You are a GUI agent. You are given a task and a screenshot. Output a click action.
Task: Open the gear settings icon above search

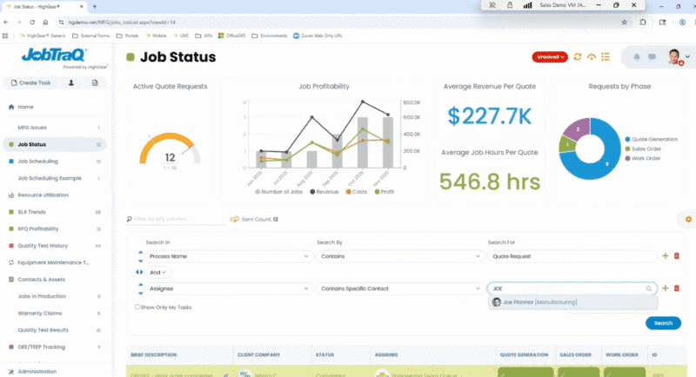click(688, 219)
